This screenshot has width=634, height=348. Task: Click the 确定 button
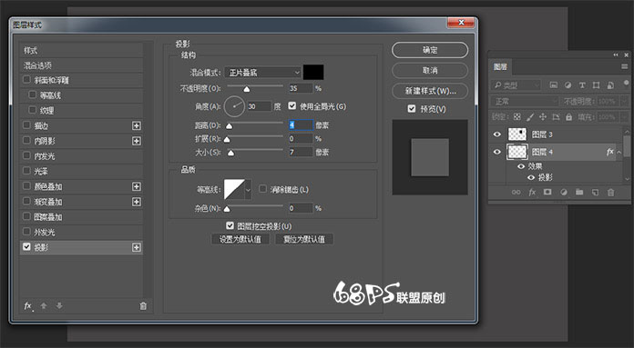coord(430,50)
